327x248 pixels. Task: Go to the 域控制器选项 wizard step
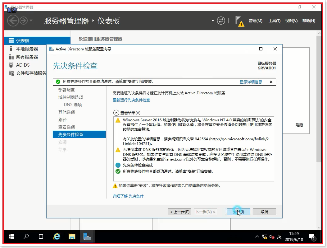tap(71, 97)
